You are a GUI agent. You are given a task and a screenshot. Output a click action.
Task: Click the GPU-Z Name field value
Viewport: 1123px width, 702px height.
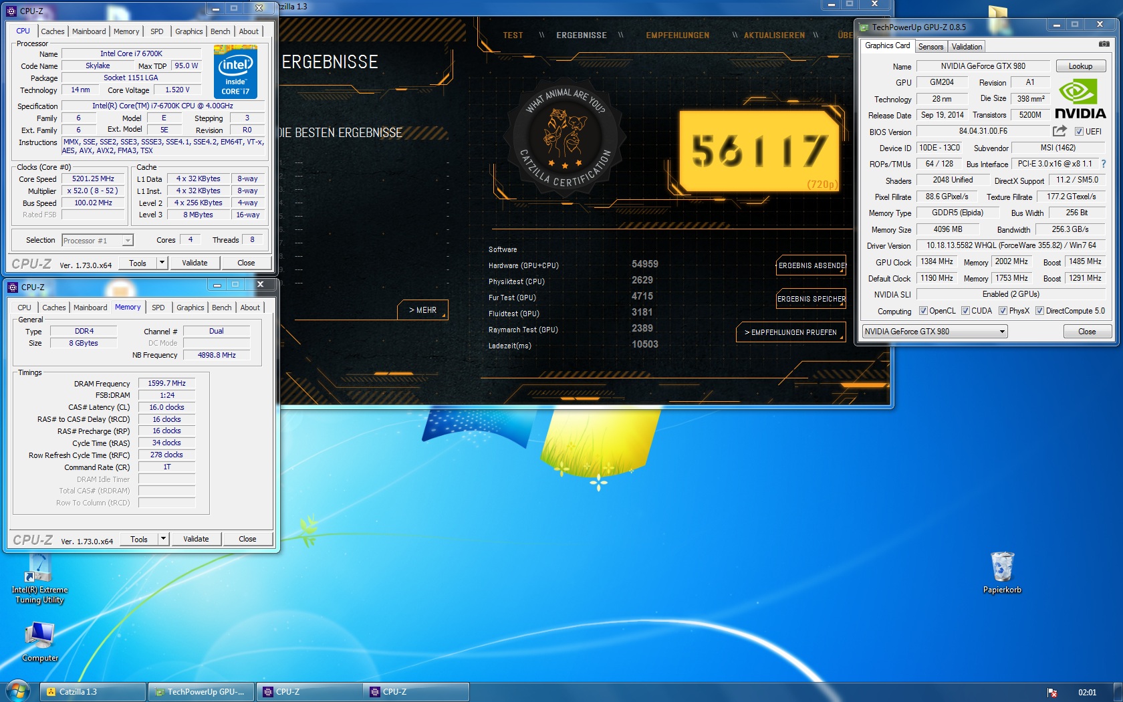point(983,66)
